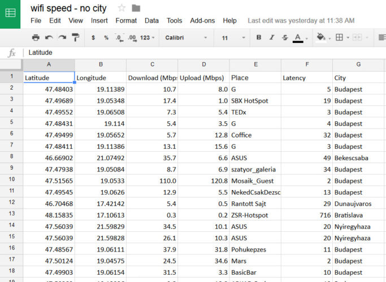Open the font size 11 dropdown
Viewport: 386px width, 282px height.
[x=233, y=38]
